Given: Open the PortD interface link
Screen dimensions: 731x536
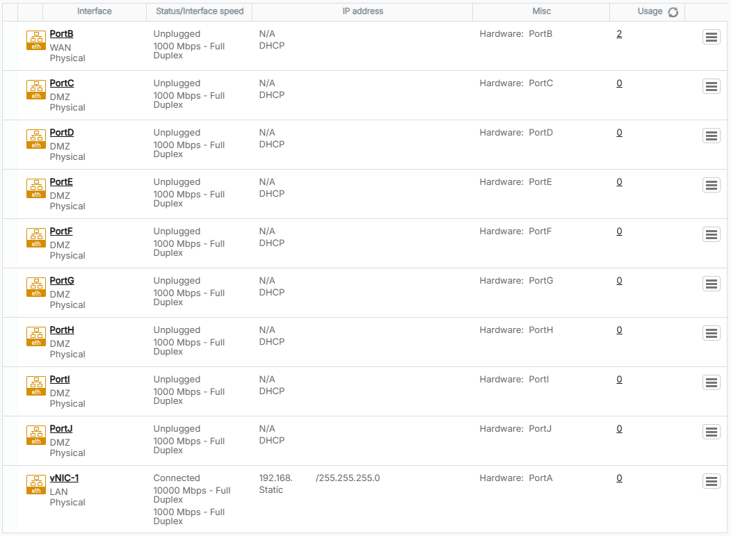Looking at the screenshot, I should (x=62, y=133).
